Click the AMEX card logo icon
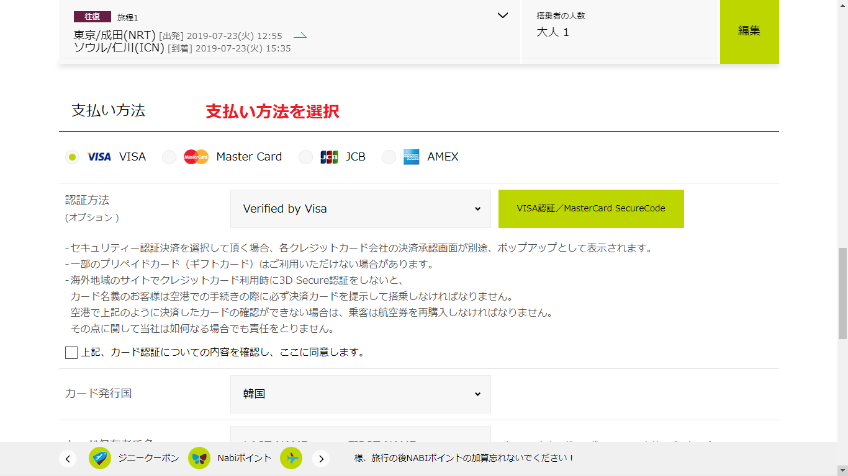Viewport: 848px width, 476px height. point(411,157)
